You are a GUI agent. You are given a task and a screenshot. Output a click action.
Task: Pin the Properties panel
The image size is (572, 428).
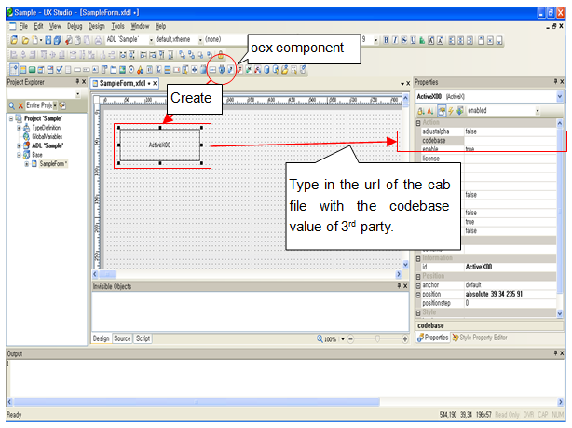pos(555,81)
